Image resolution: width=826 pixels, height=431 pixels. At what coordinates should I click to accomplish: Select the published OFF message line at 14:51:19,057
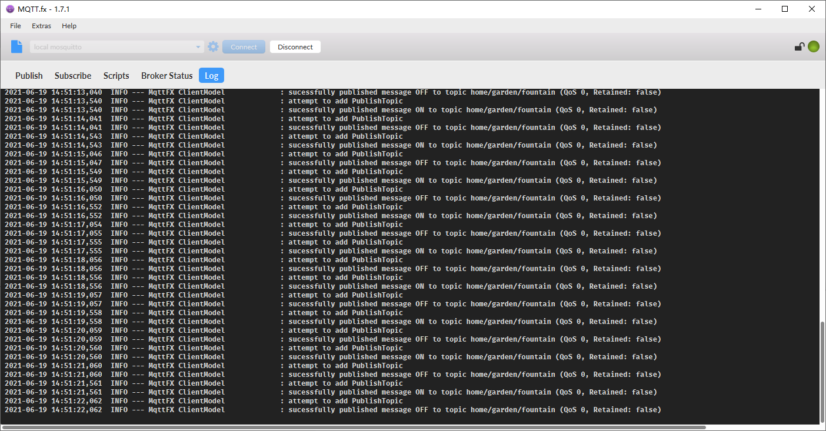point(333,304)
